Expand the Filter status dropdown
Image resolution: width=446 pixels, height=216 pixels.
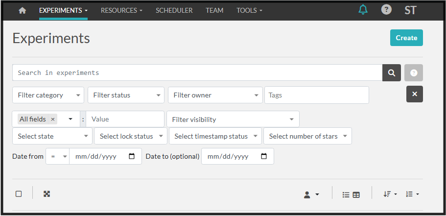pyautogui.click(x=126, y=95)
